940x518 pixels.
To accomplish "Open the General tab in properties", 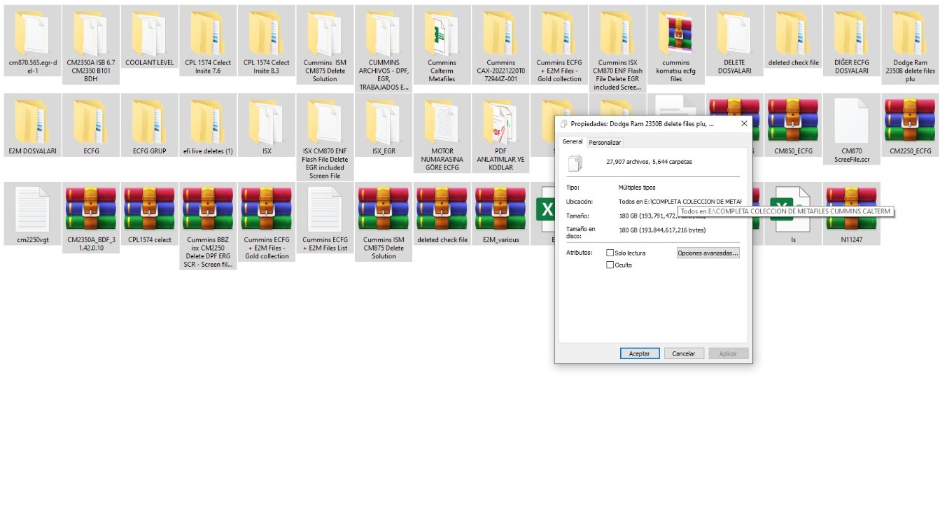I will click(x=573, y=141).
